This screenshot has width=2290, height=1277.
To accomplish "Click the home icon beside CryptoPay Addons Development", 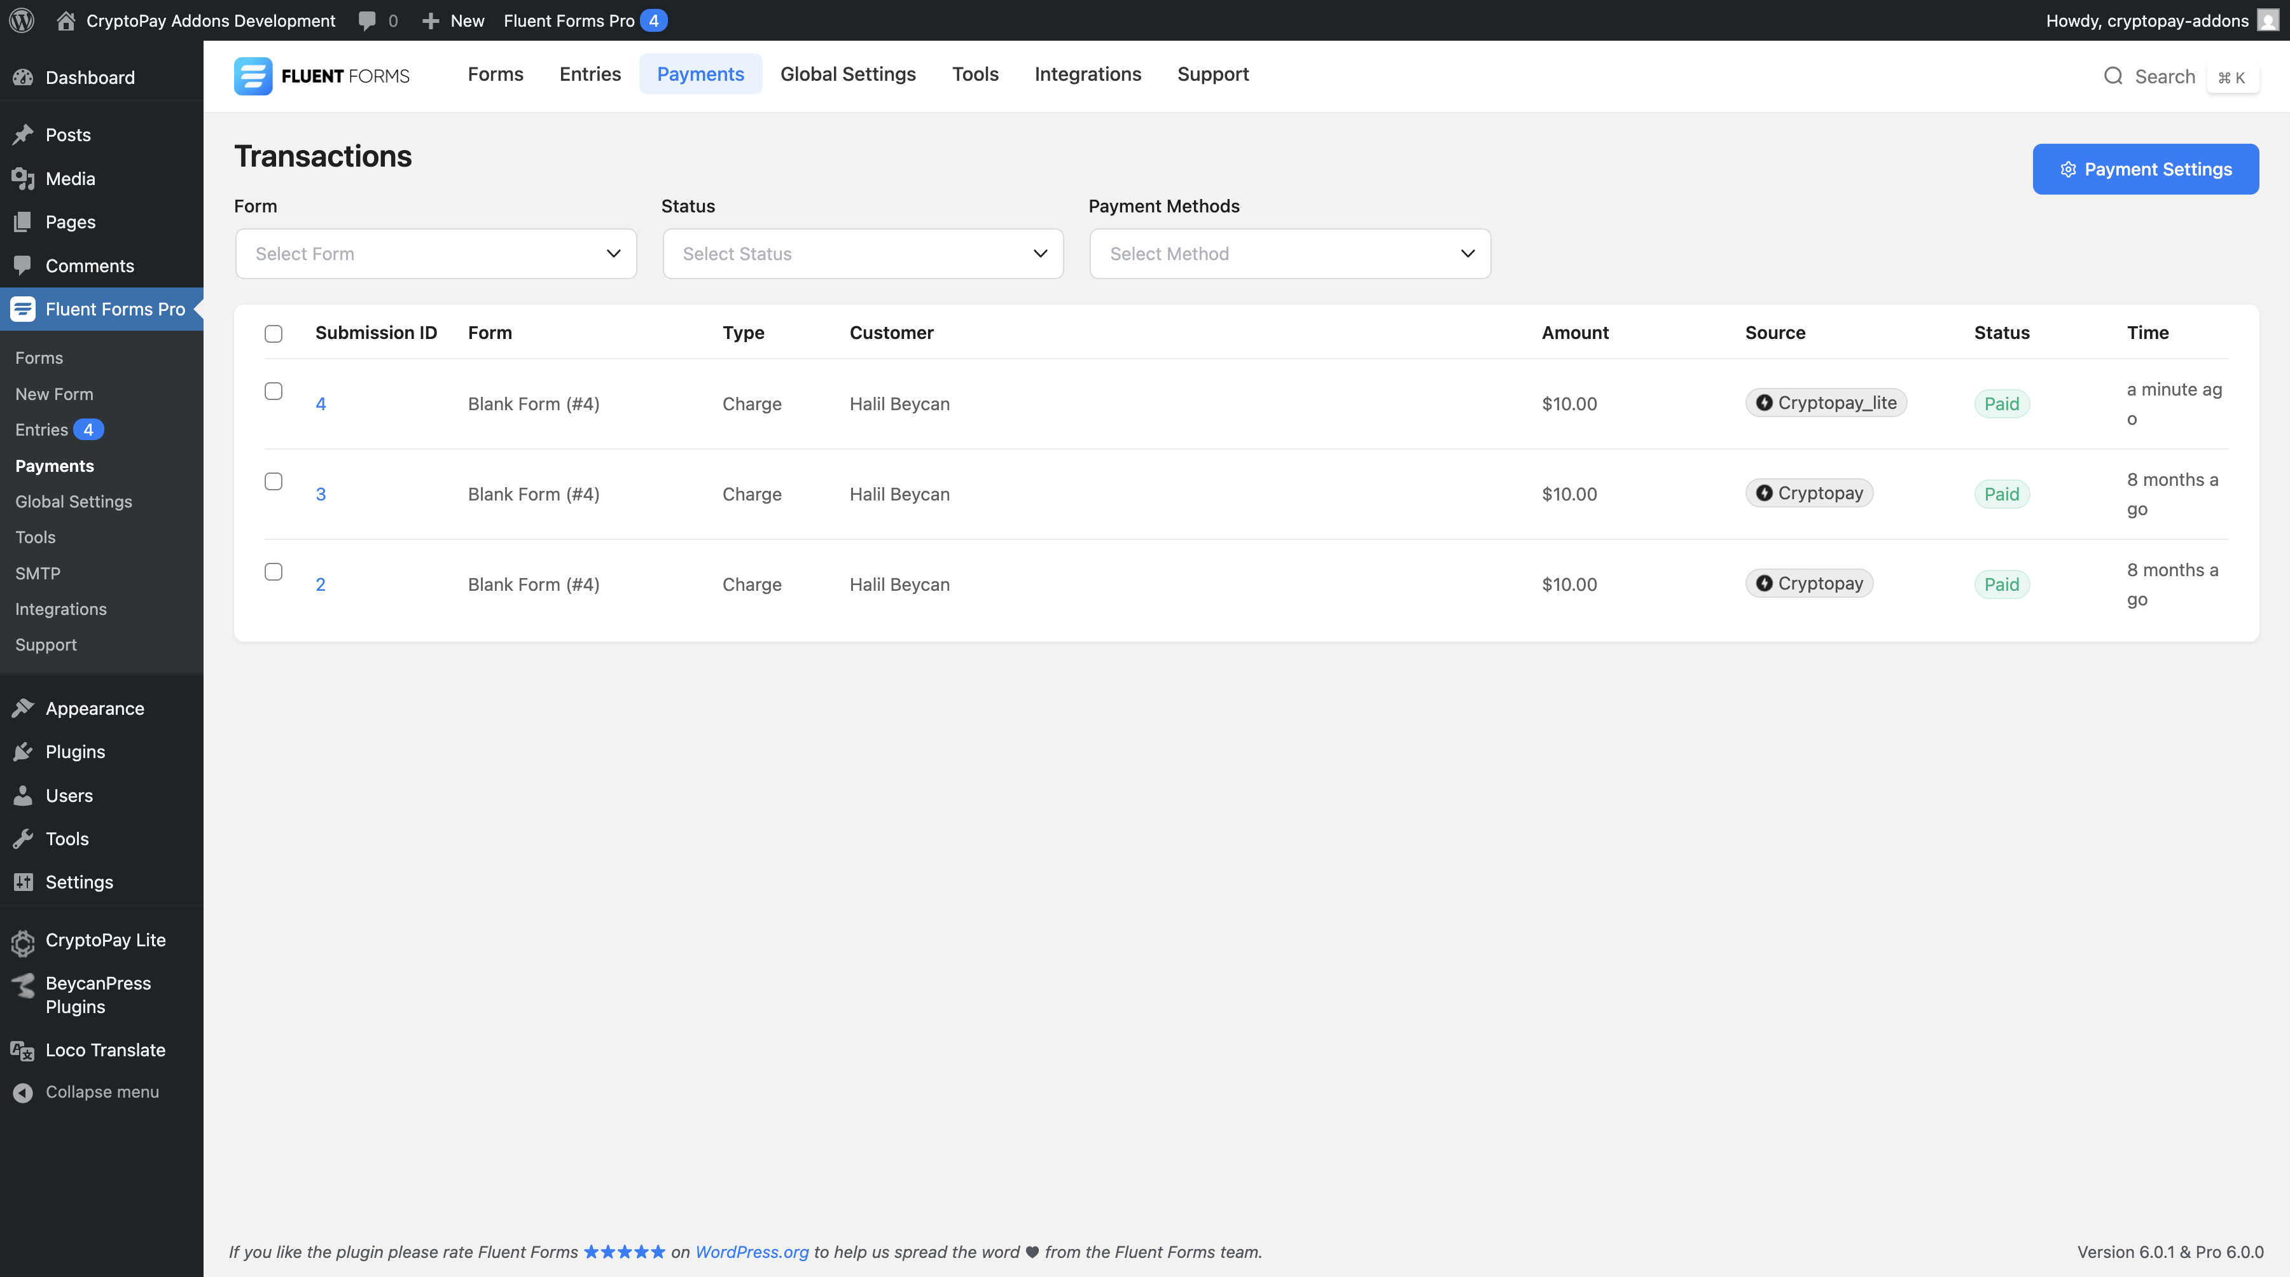I will [66, 20].
